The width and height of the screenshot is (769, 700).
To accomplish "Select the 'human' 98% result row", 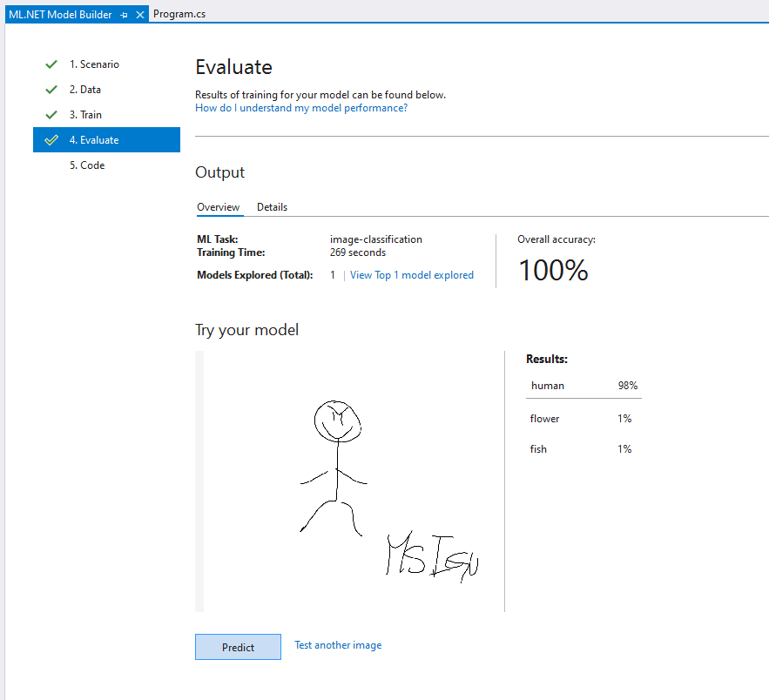I will pos(583,386).
